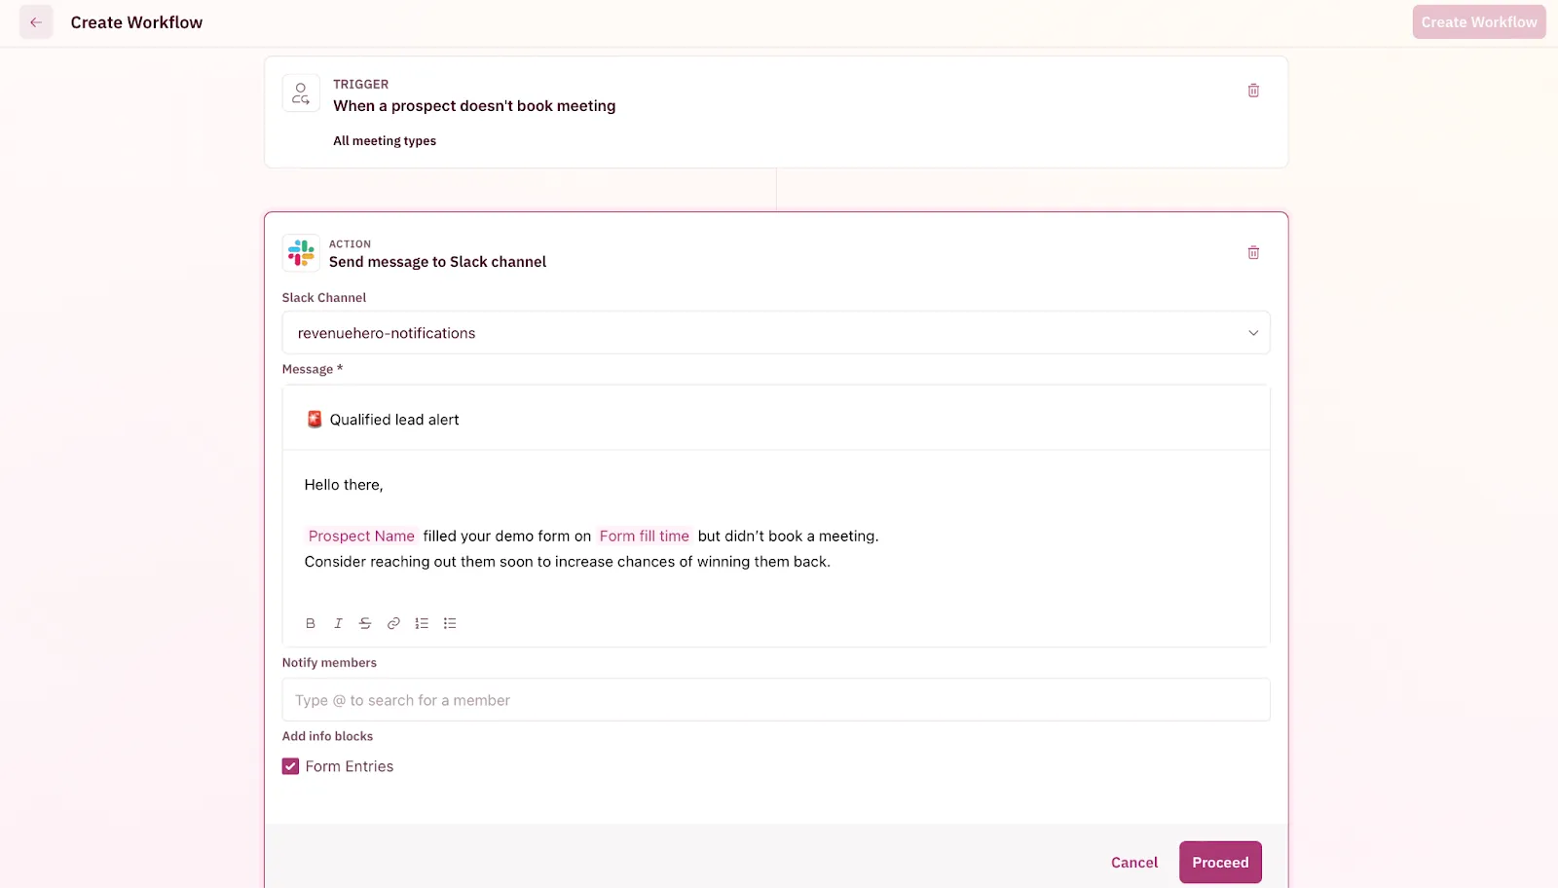Image resolution: width=1558 pixels, height=888 pixels.
Task: Apply strikethrough formatting
Action: point(365,623)
